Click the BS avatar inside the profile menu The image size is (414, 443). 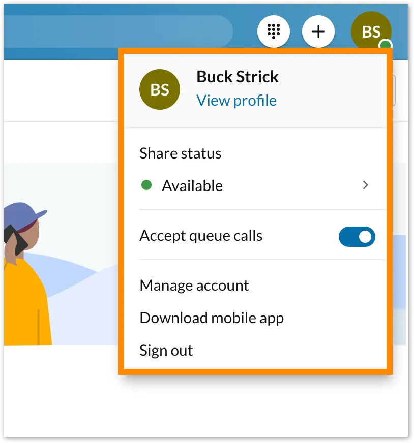(160, 90)
